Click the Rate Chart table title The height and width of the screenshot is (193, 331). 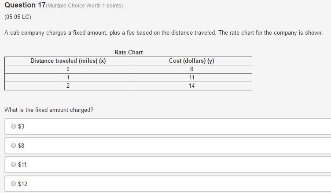(129, 52)
